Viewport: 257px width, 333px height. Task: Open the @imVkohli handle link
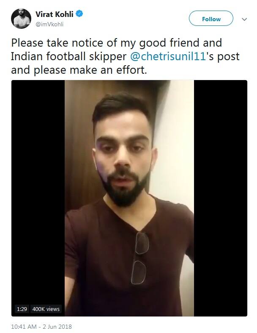click(49, 25)
